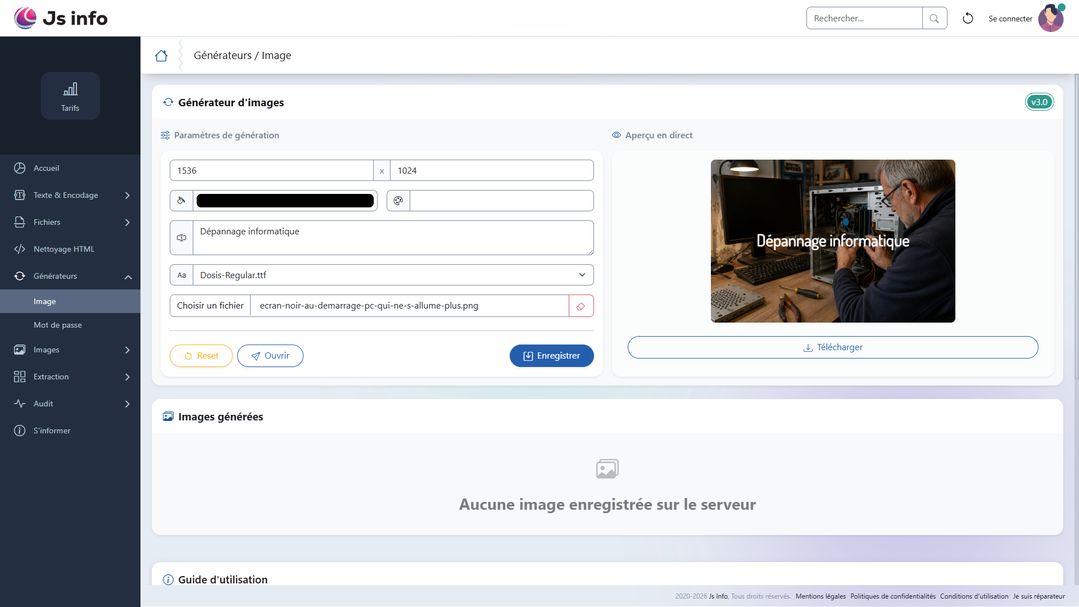Expand the Texte & Encodage menu
The image size is (1079, 607).
70,195
